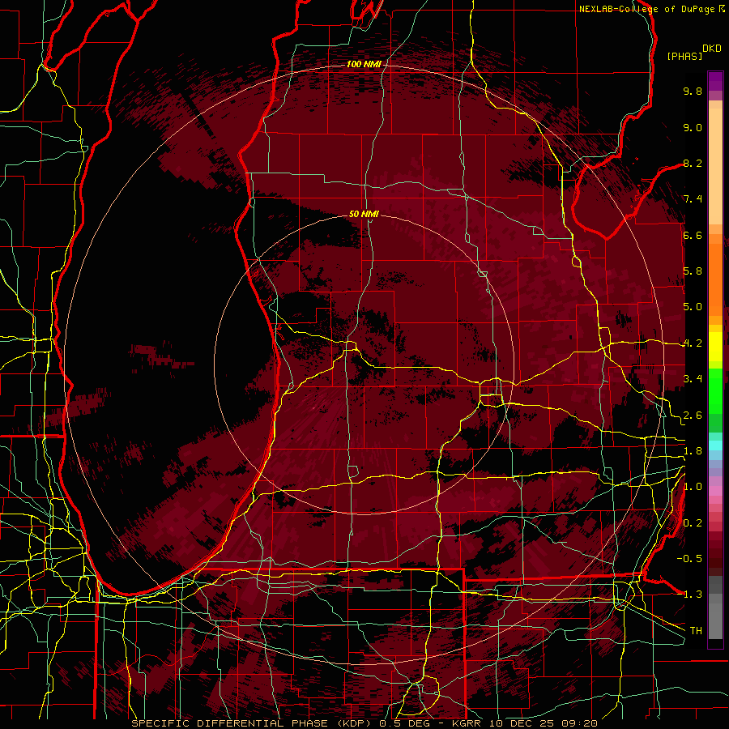
Task: Click the 4.2 legend value
Action: 693,343
